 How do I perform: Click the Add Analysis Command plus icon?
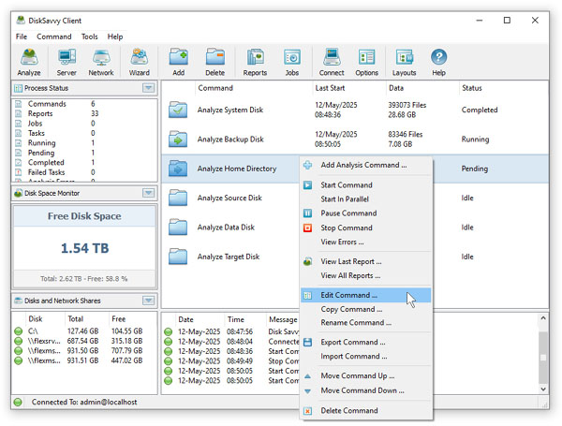point(307,165)
